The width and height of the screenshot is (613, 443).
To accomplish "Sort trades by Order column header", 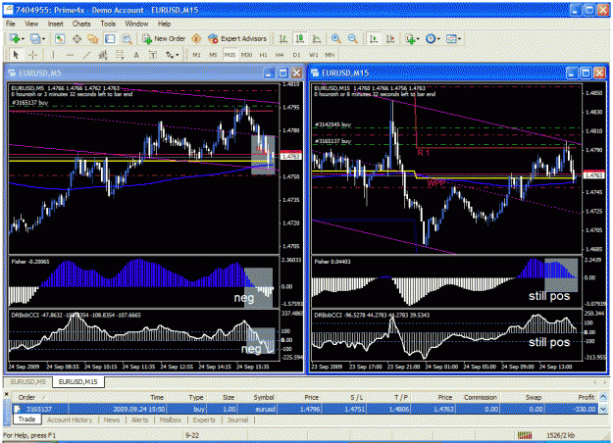I will [26, 397].
